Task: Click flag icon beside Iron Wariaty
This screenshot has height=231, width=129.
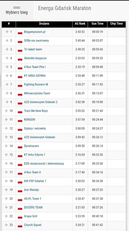Action: [20, 190]
